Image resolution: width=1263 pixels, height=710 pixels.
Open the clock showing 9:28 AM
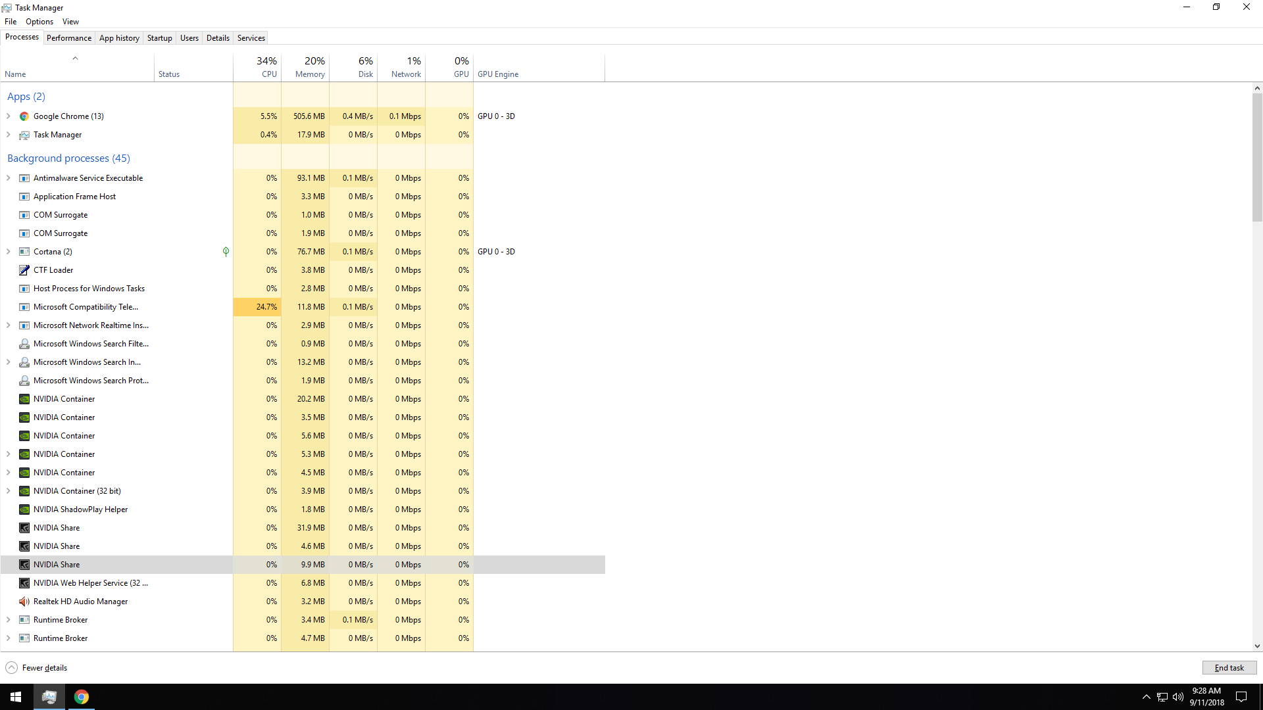click(1206, 697)
